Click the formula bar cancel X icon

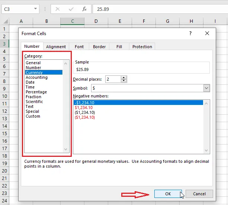click(x=58, y=9)
